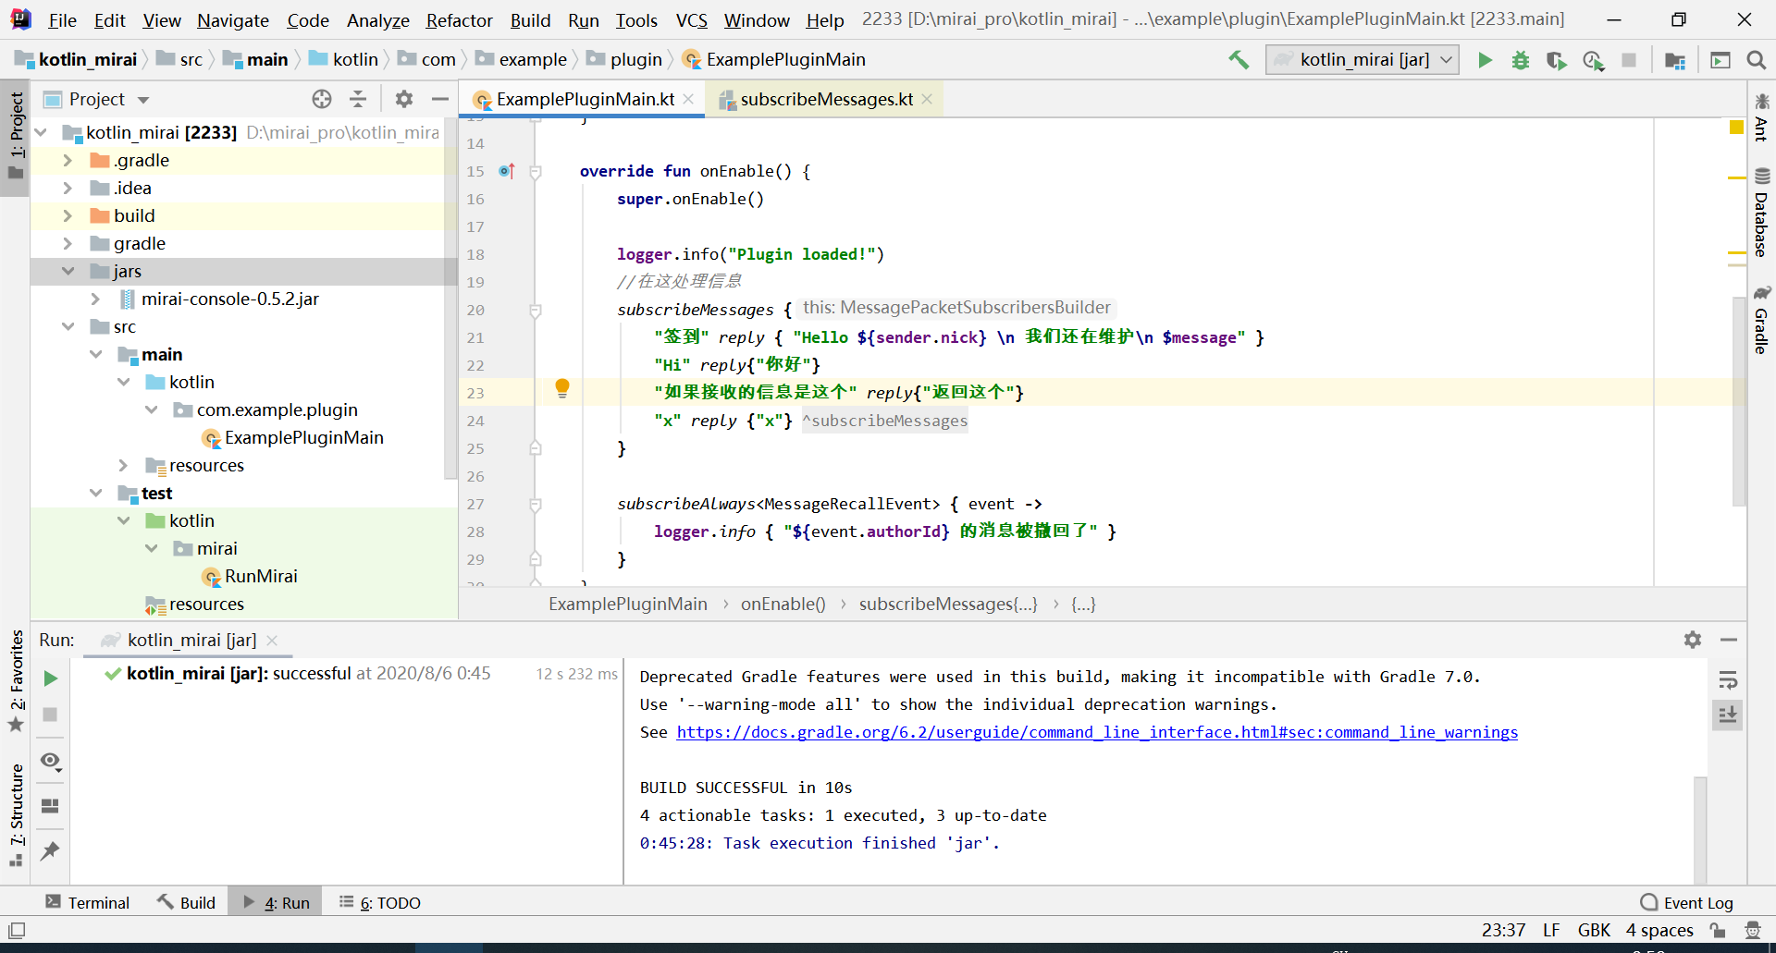Click the inspector icon in status bar
Viewport: 1776px width, 953px height.
(1752, 930)
